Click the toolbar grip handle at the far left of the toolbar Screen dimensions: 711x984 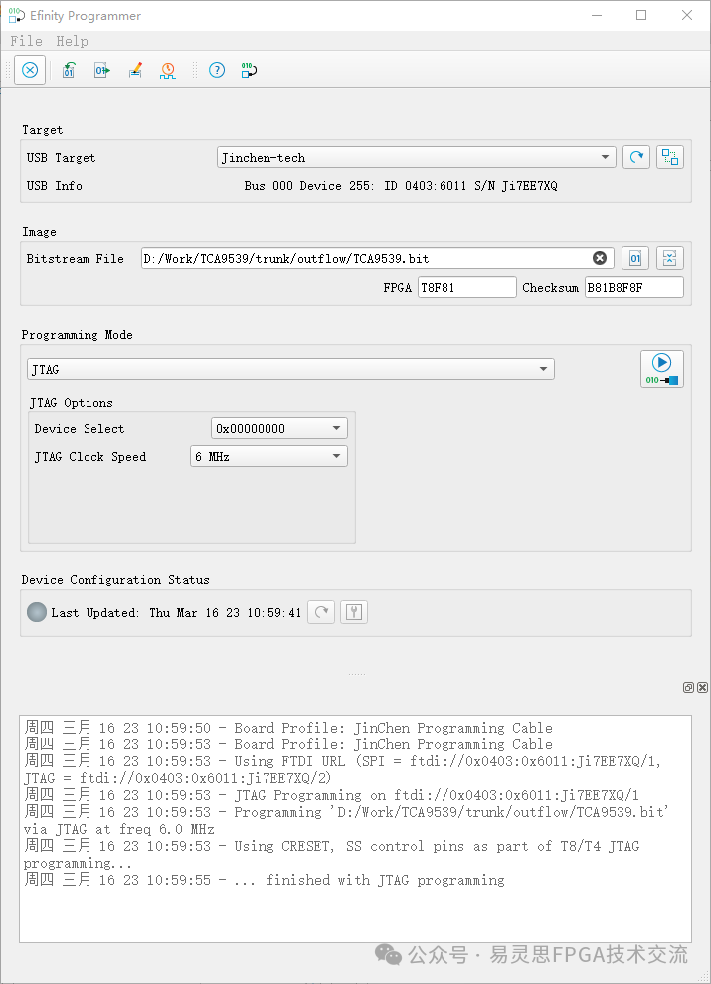pyautogui.click(x=8, y=70)
